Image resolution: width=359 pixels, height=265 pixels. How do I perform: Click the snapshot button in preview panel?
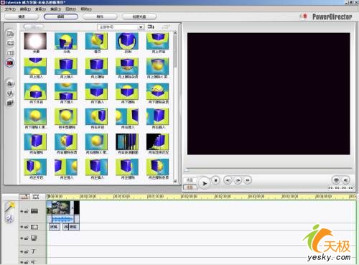point(336,180)
